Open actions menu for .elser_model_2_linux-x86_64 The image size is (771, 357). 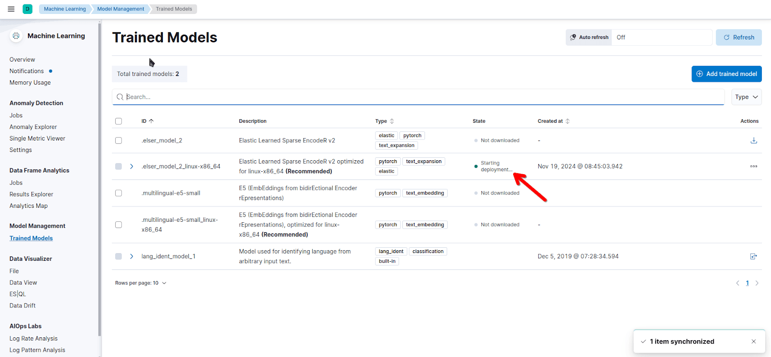click(x=754, y=166)
